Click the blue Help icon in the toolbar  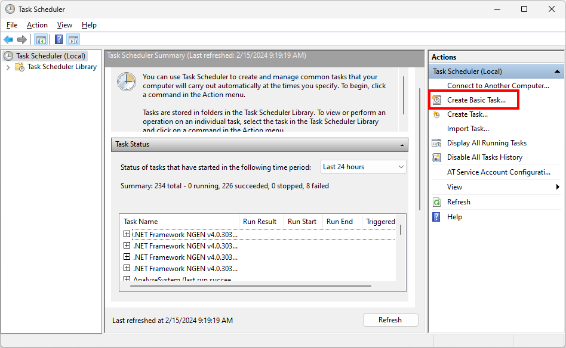click(59, 40)
